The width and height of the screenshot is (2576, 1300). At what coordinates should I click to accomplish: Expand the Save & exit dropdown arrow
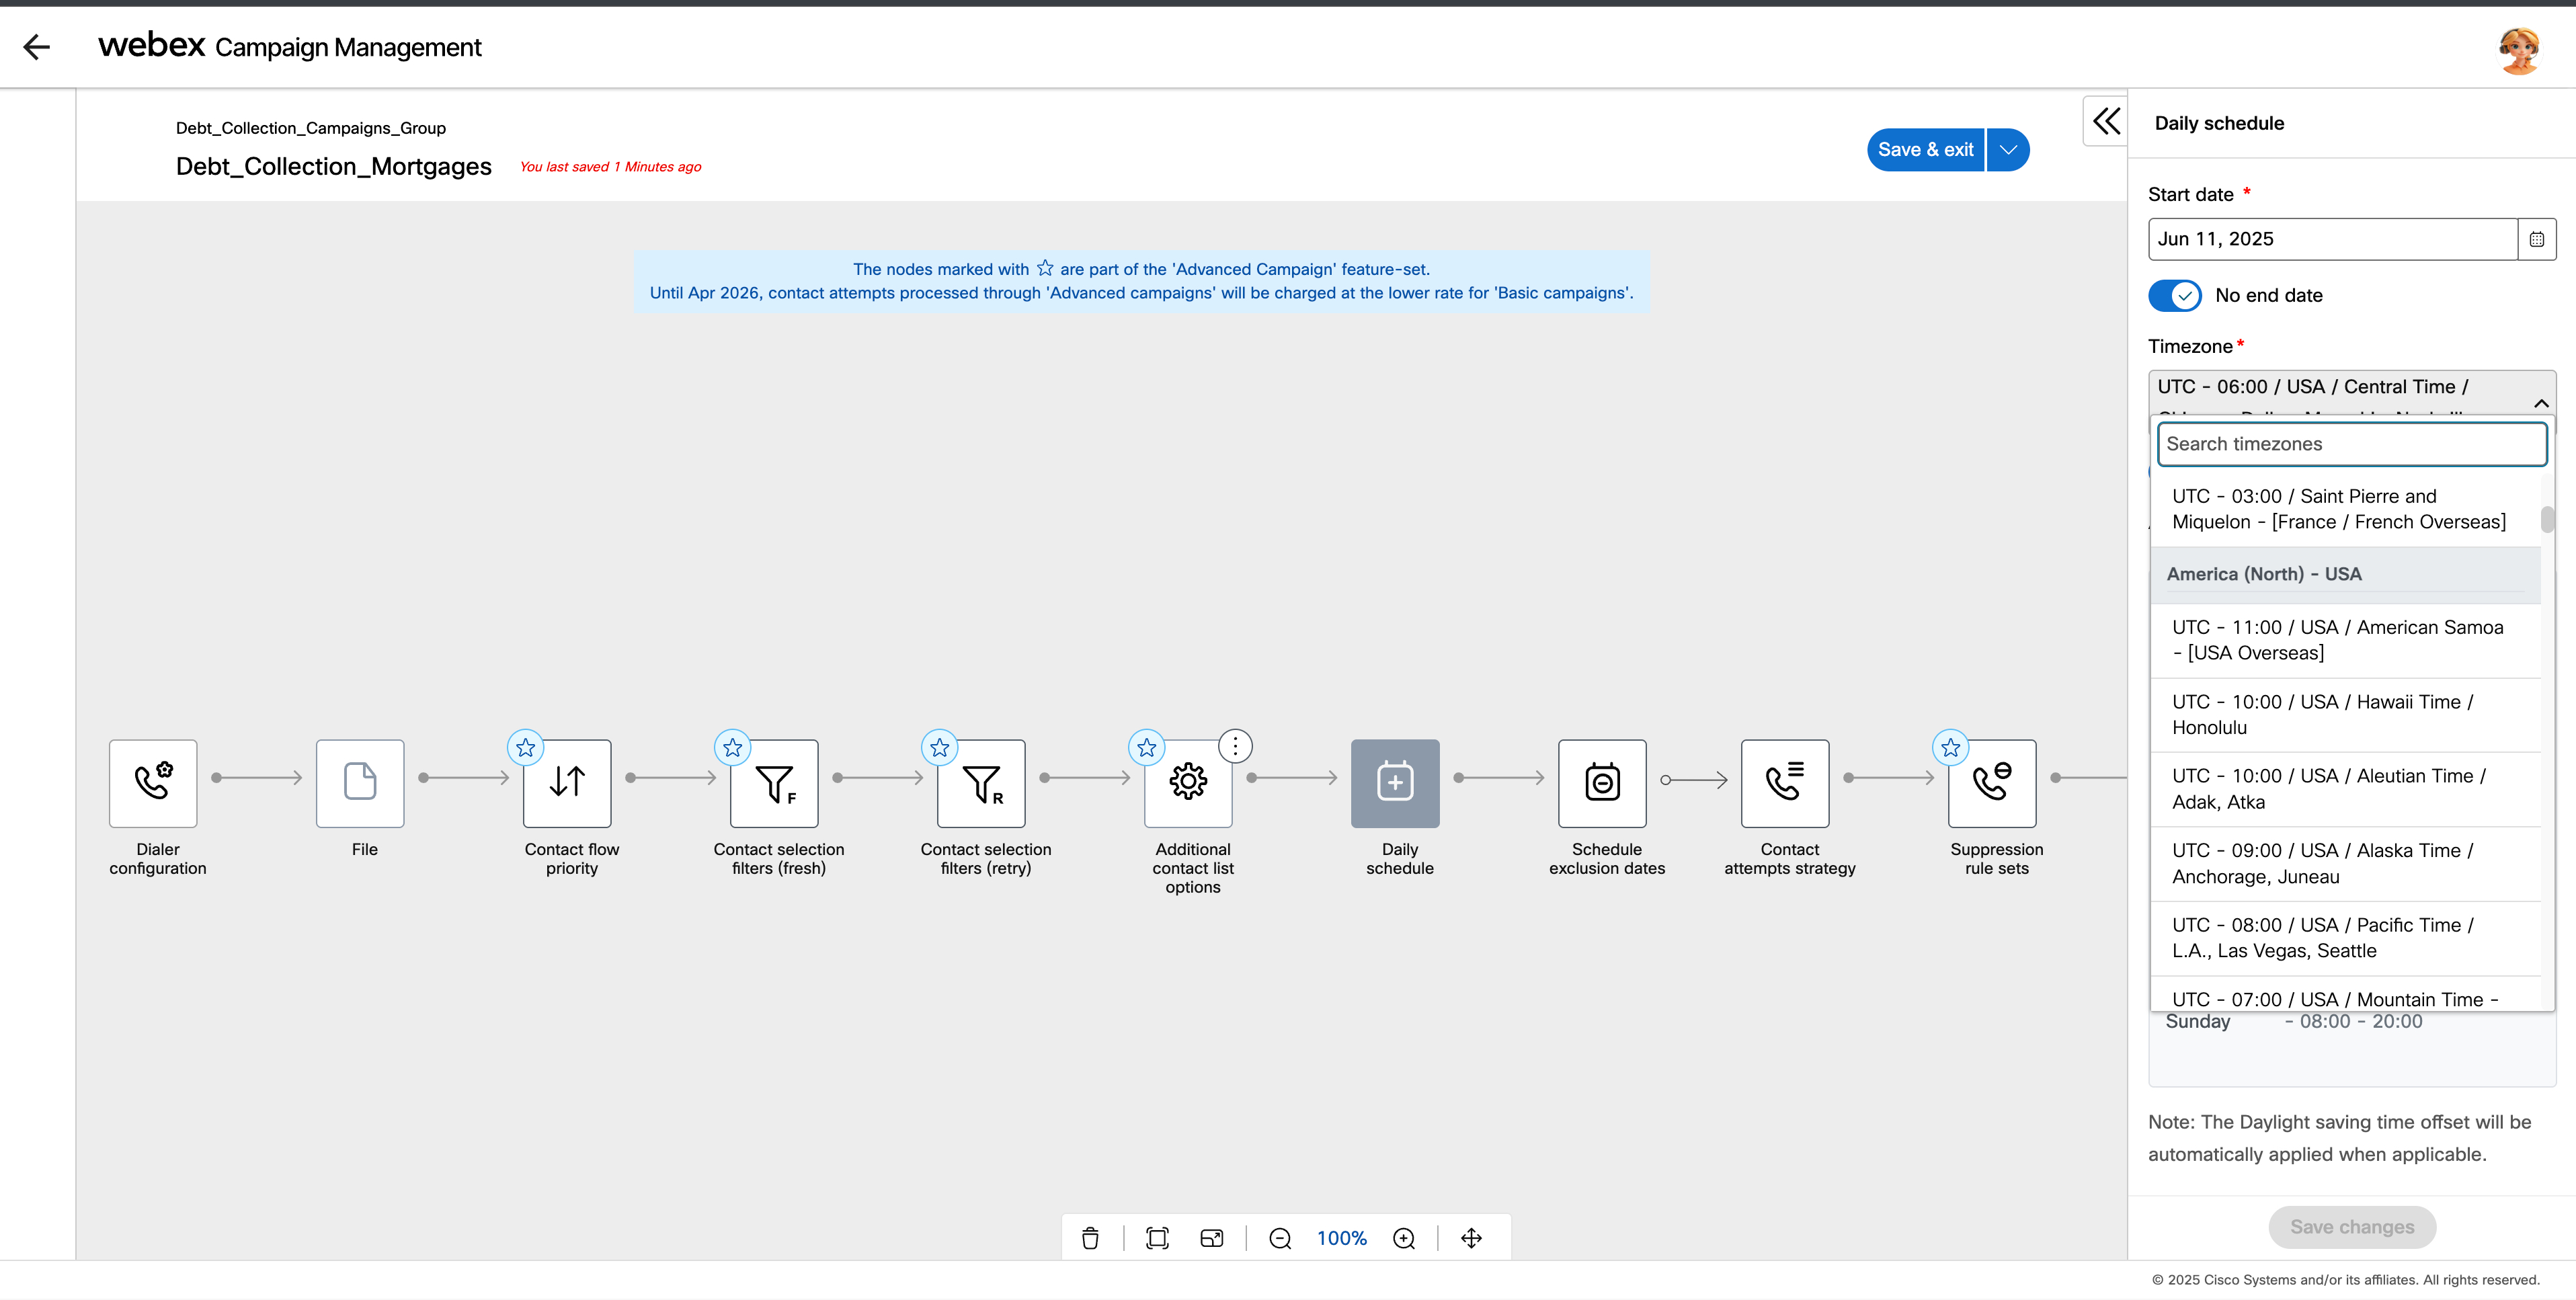point(2008,150)
